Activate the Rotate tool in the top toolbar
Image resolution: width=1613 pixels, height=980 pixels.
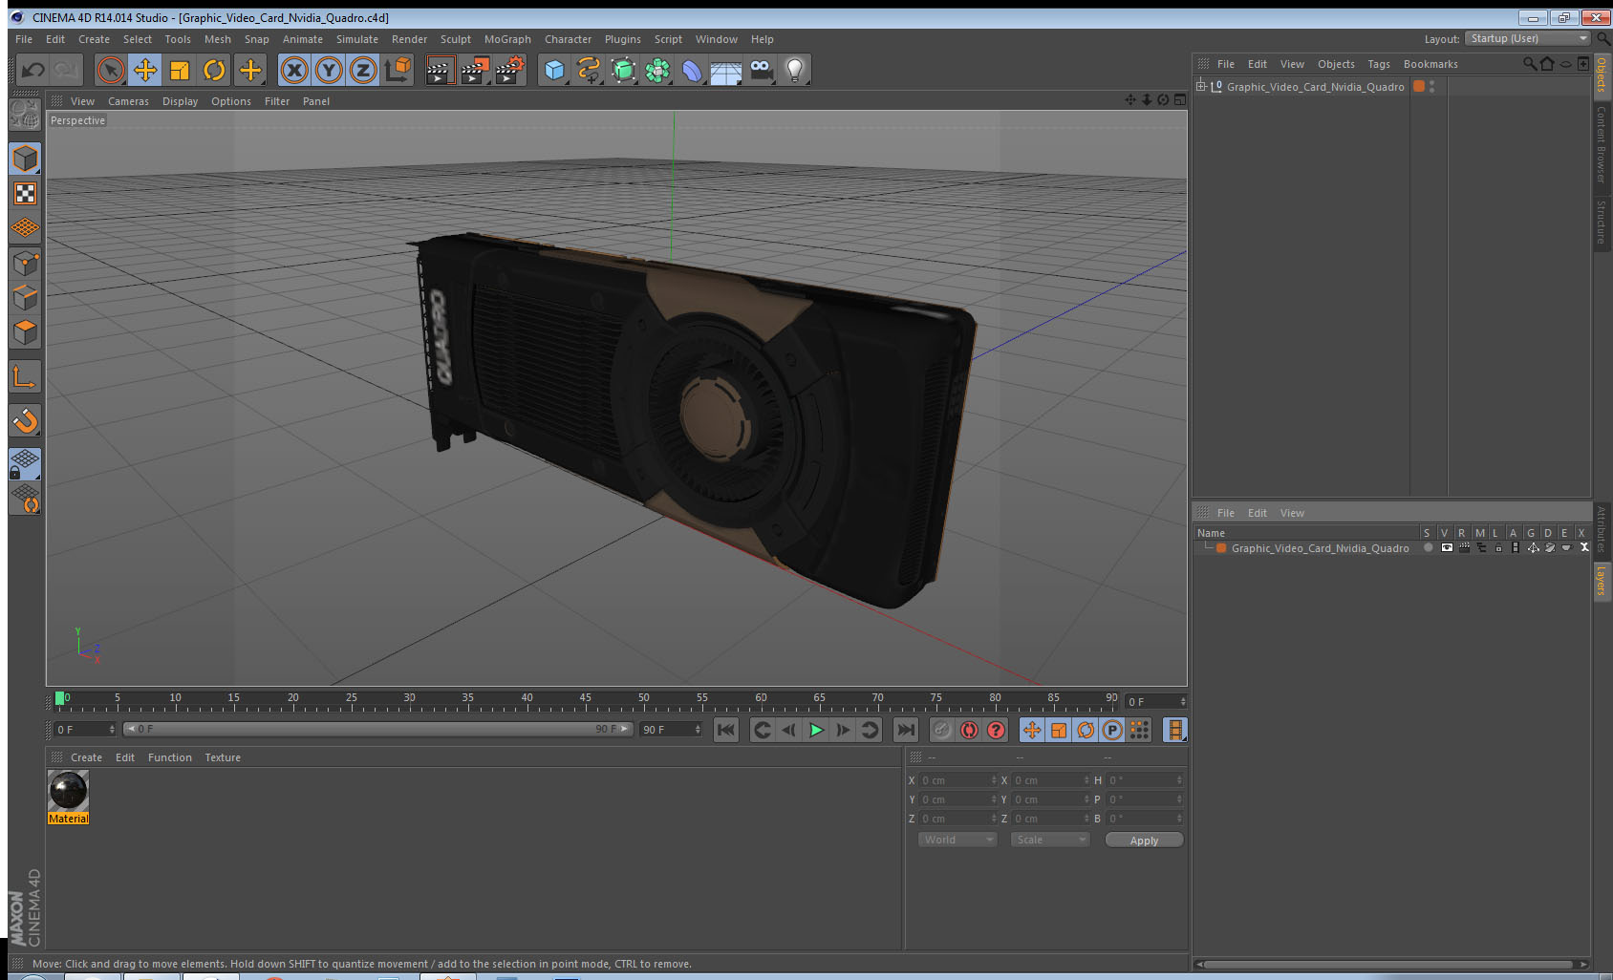(214, 70)
